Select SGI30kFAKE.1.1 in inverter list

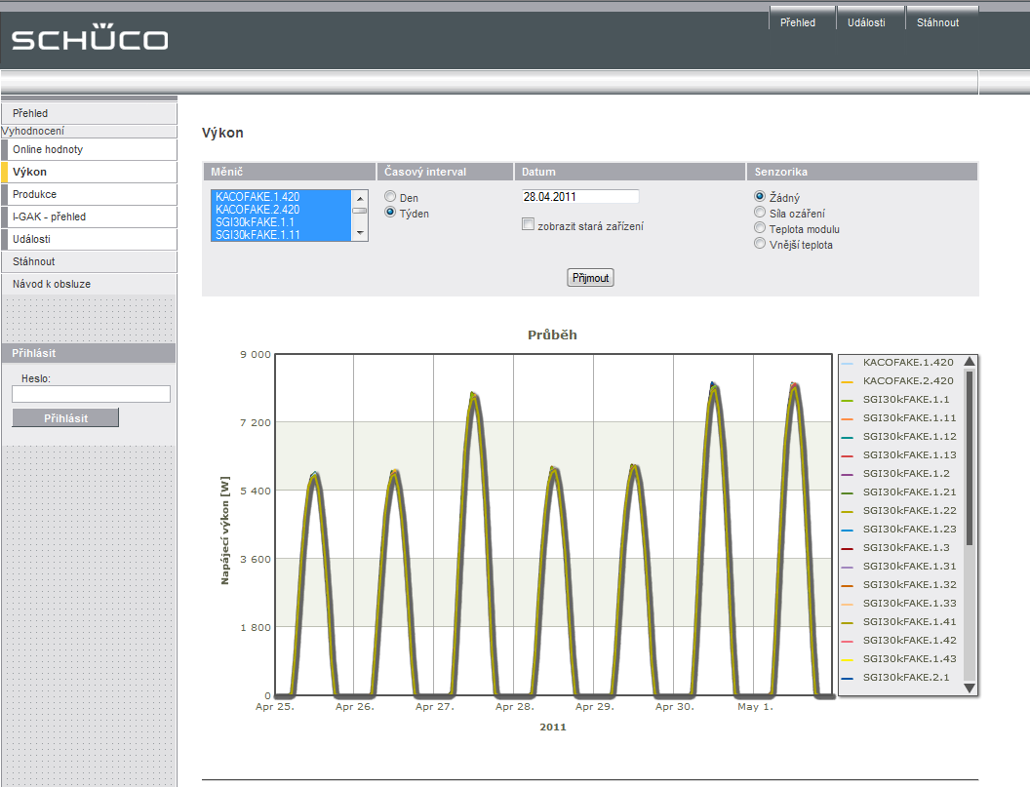point(281,222)
